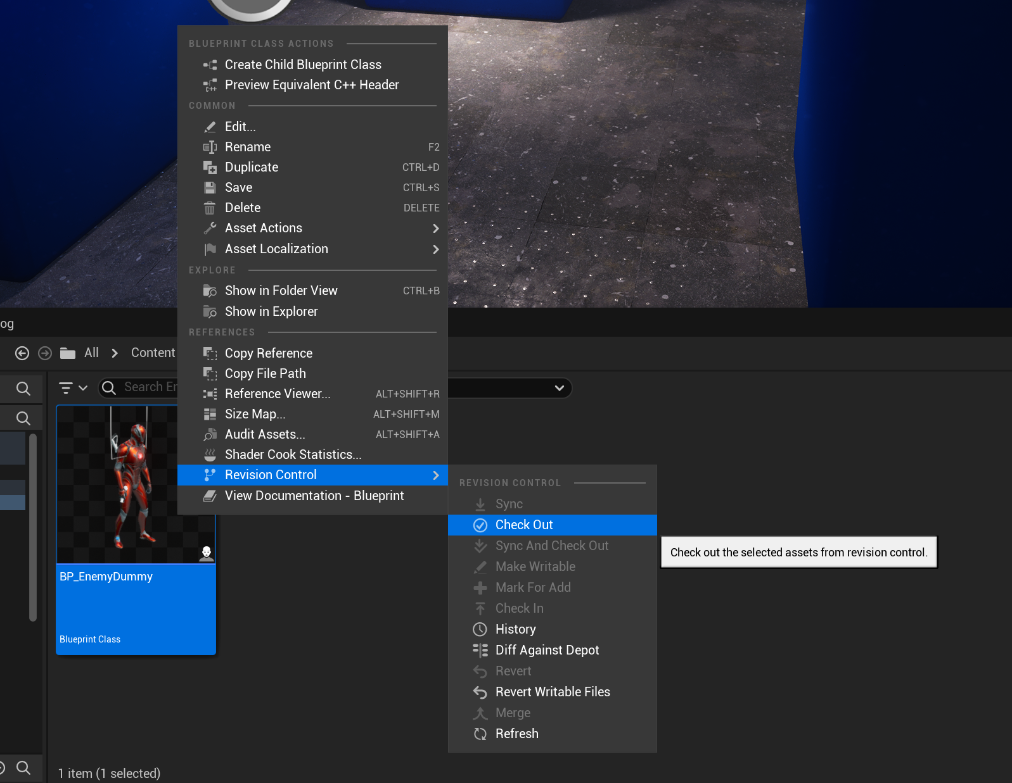This screenshot has width=1012, height=783.
Task: Click the Asset Actions wrench icon
Action: click(210, 228)
